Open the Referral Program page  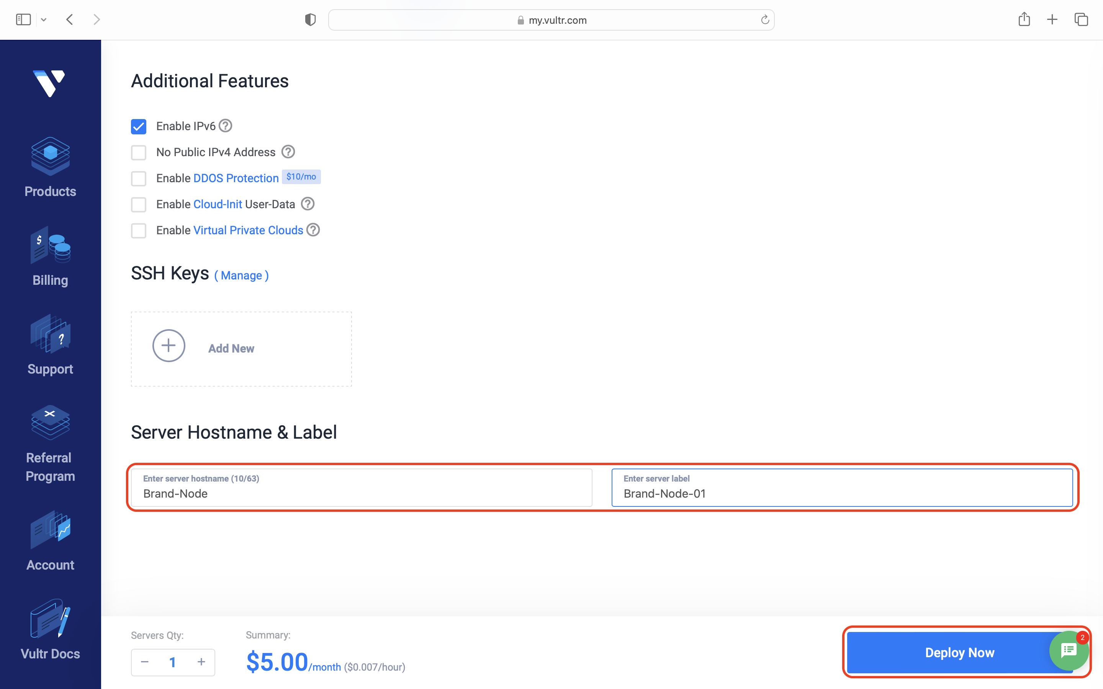point(50,443)
